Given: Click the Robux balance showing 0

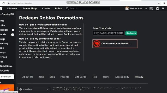Looking at the screenshot, I should 163,9.
